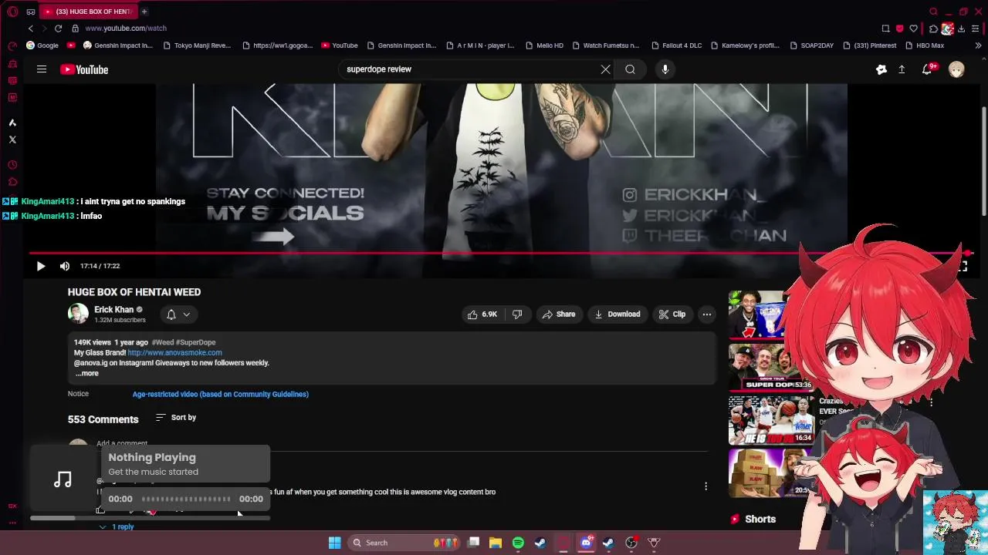
Task: Open the Tokyo Manji Reve... bookmark
Action: [x=197, y=45]
